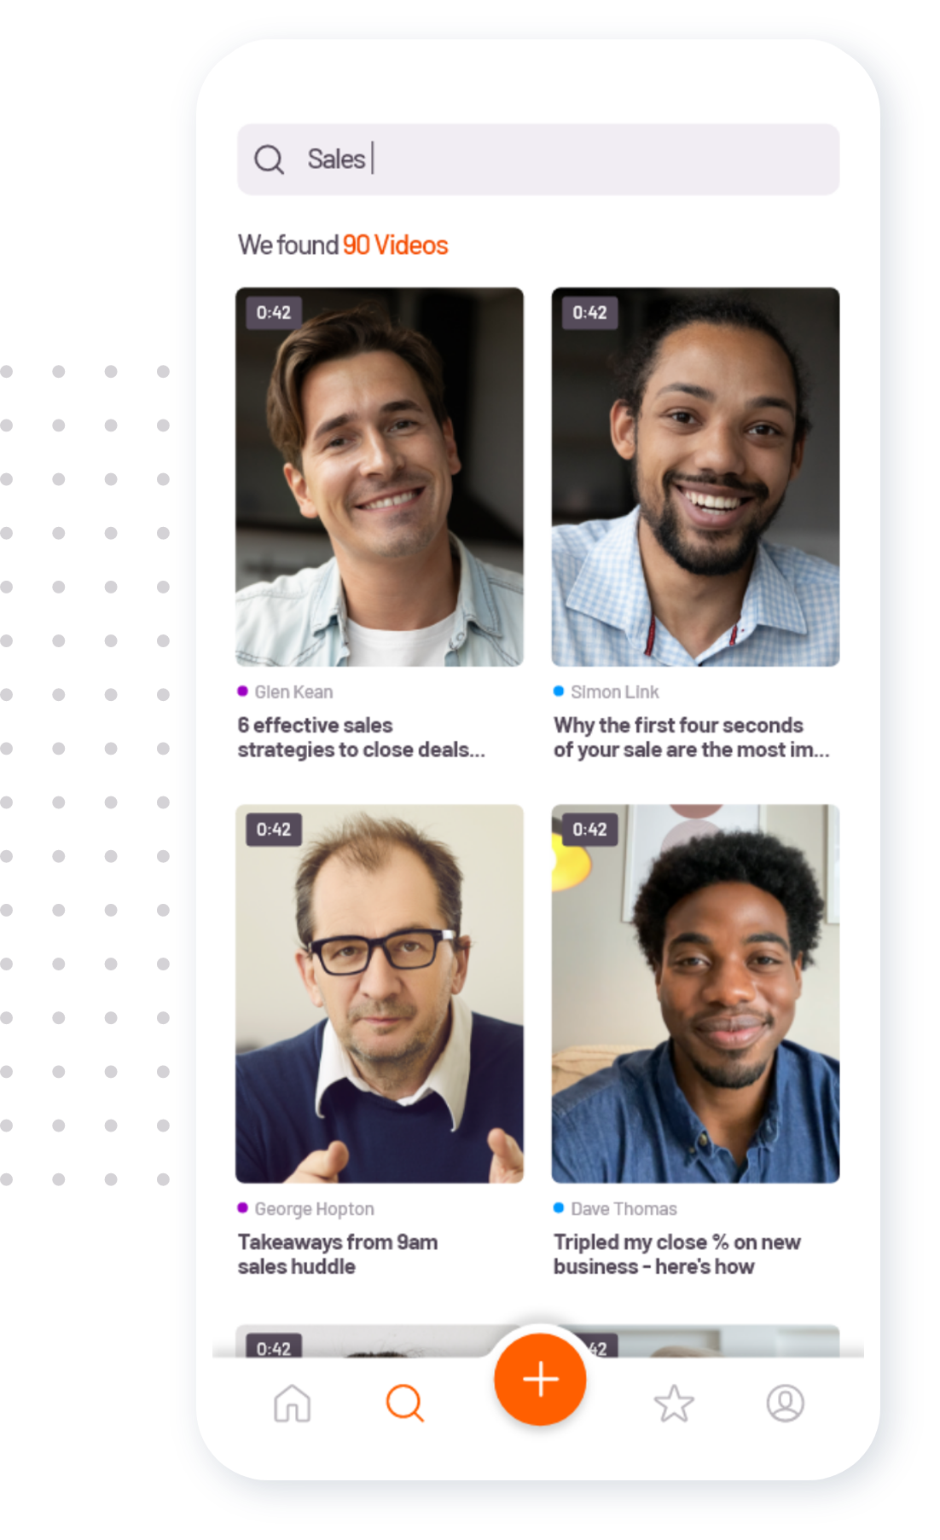Open Dave Thomas's video thumbnail
940x1540 pixels.
click(x=695, y=993)
